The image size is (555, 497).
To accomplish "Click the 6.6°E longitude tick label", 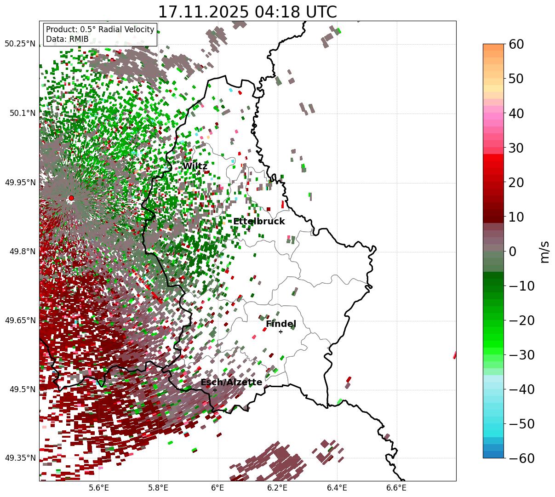I will point(396,488).
